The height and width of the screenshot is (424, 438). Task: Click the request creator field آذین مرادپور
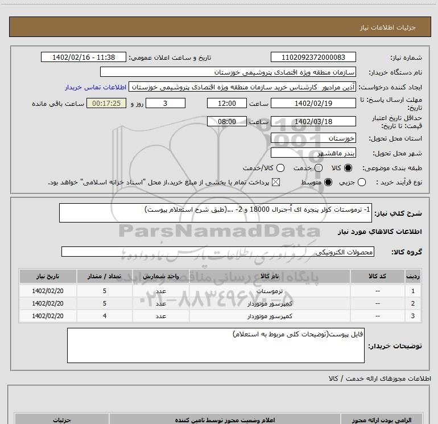point(242,87)
